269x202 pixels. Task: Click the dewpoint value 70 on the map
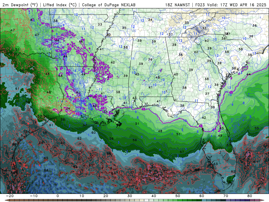(x=165, y=171)
